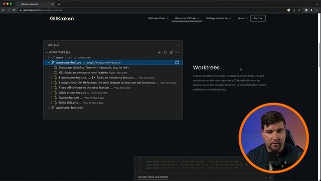The height and width of the screenshot is (181, 321).
Task: Focus the gitkraken.com address bar
Action: [151, 10]
